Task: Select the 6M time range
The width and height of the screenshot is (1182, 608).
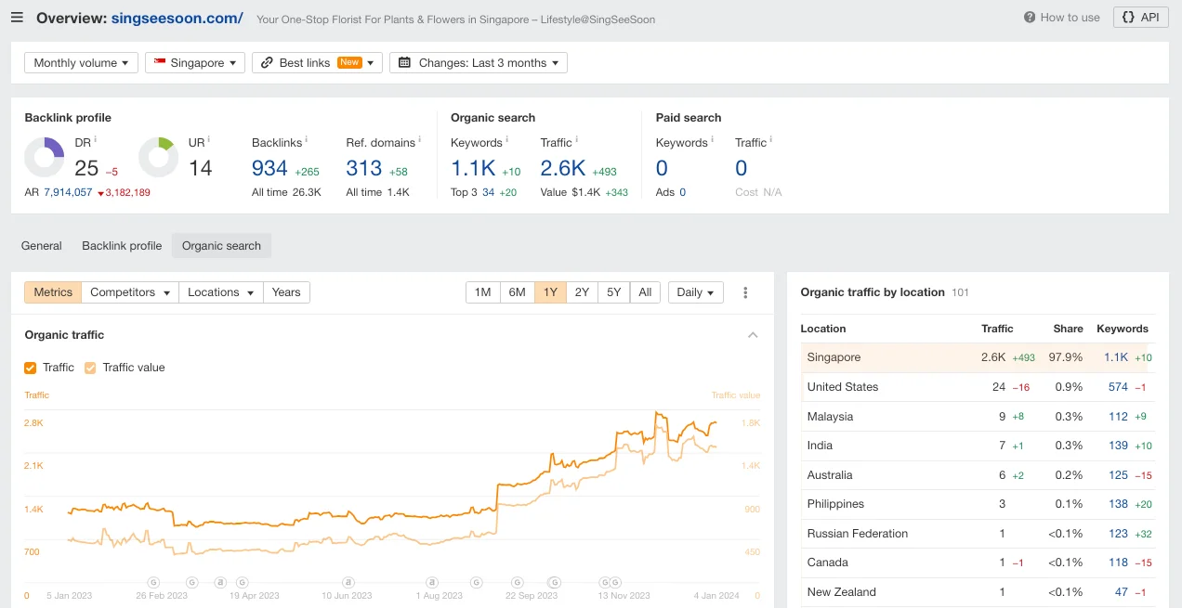Action: (x=518, y=292)
